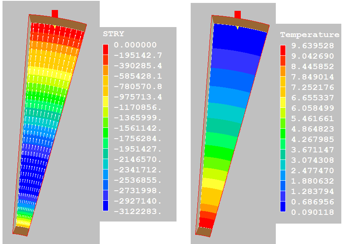This screenshot has height=244, width=348.
Task: Click Temperature legend value 7.849014
Action: (x=313, y=77)
